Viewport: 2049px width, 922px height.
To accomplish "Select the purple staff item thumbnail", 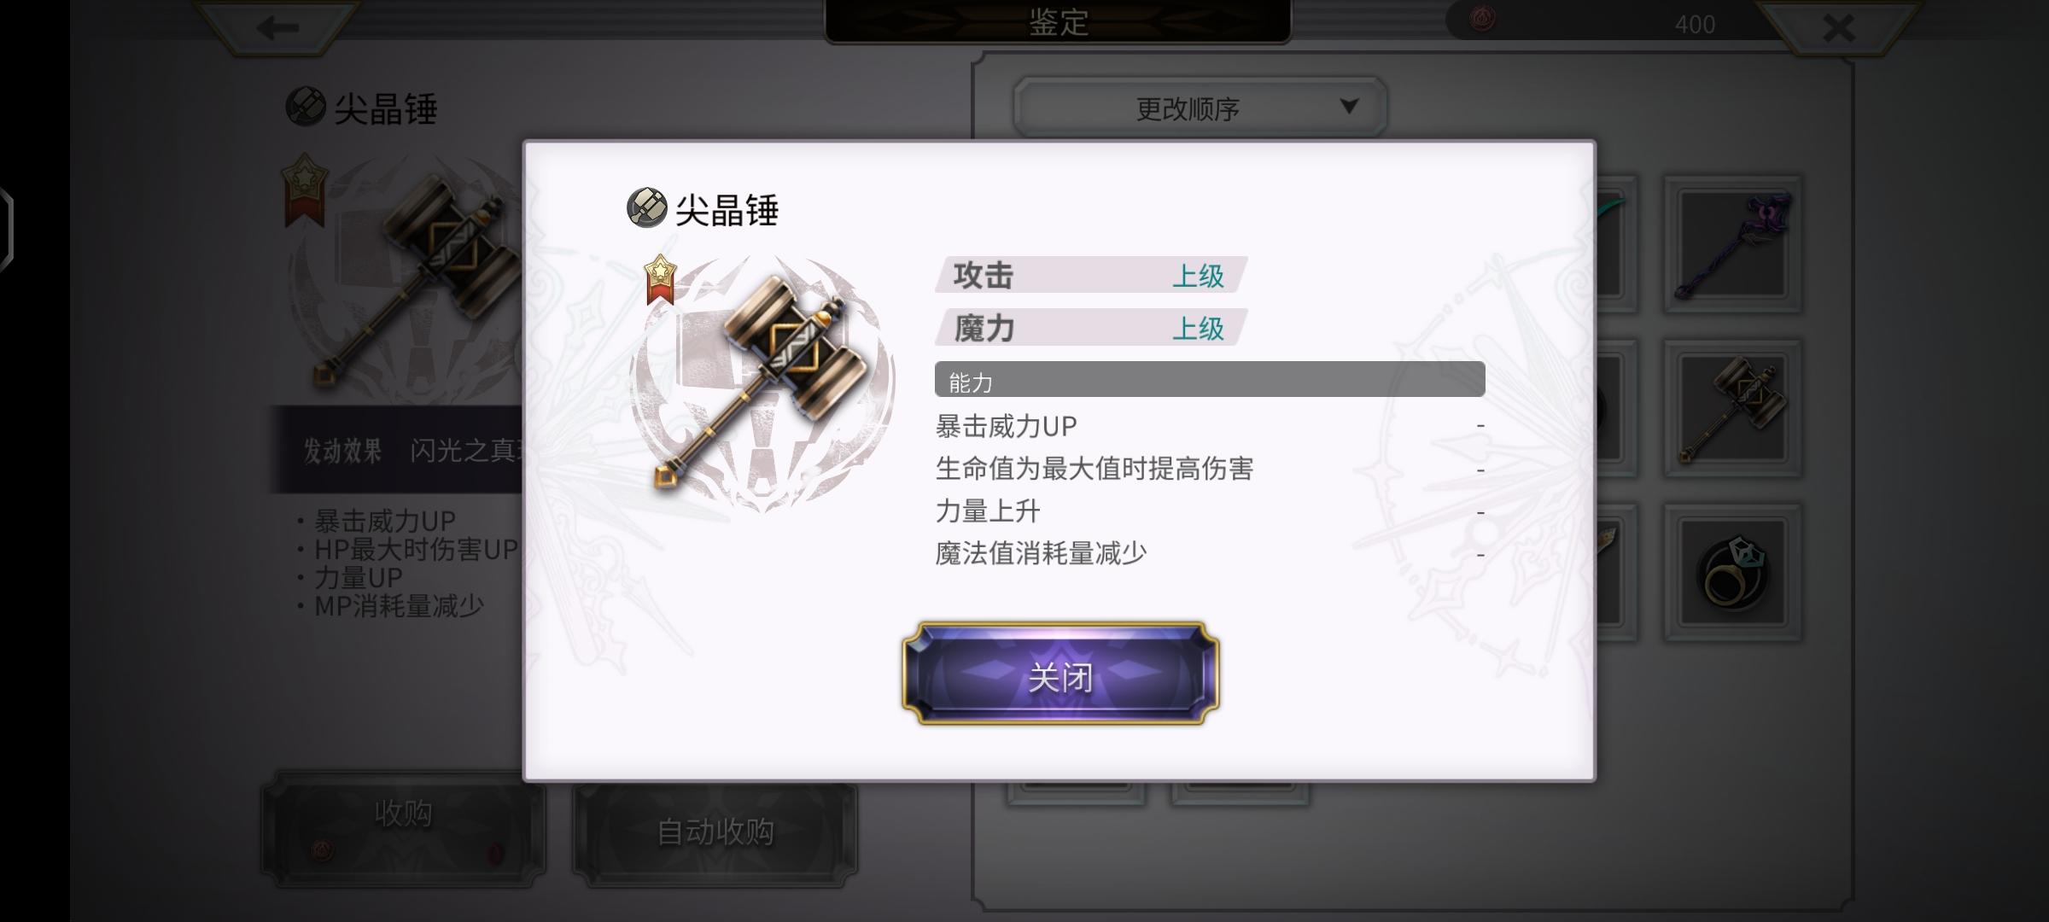I will (x=1732, y=245).
